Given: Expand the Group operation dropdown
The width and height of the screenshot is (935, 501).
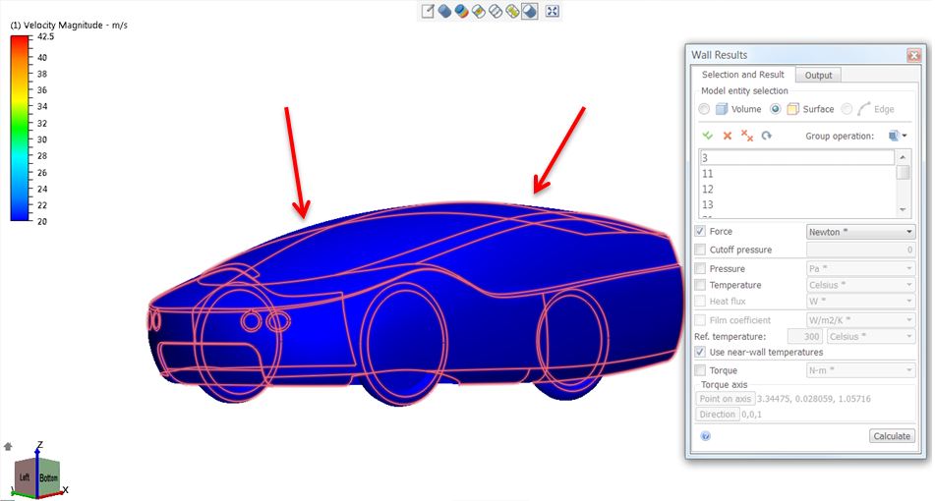Looking at the screenshot, I should [897, 136].
